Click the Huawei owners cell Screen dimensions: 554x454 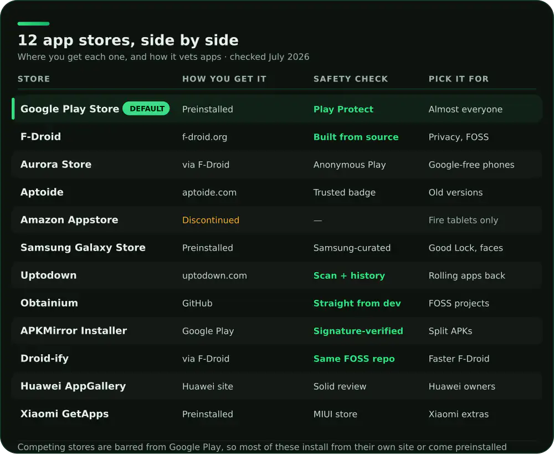[462, 386]
